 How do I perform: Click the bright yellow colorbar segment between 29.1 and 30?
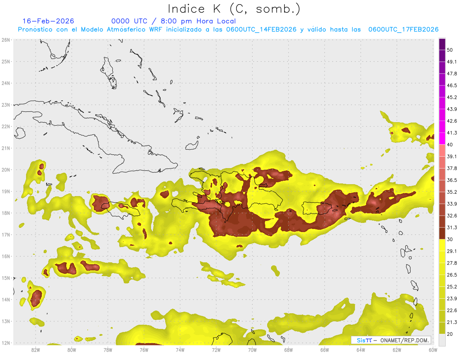(x=442, y=245)
